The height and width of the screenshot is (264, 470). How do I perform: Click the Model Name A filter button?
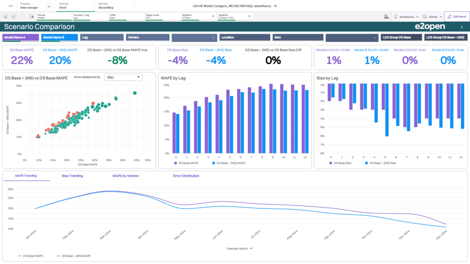(21, 37)
